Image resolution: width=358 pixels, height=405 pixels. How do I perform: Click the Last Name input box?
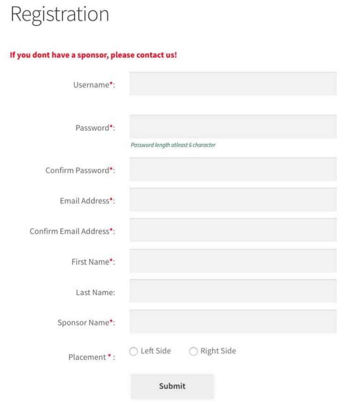click(233, 291)
